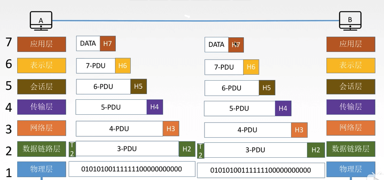Image resolution: width=384 pixels, height=180 pixels.
Task: Click the brown H5 header on host B's side
Action: click(x=267, y=88)
